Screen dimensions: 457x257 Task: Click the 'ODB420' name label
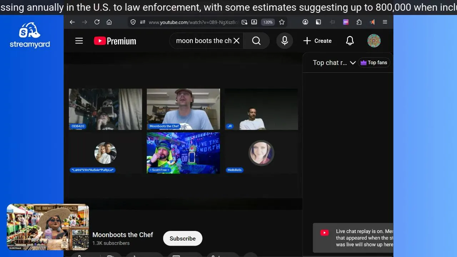coord(78,126)
